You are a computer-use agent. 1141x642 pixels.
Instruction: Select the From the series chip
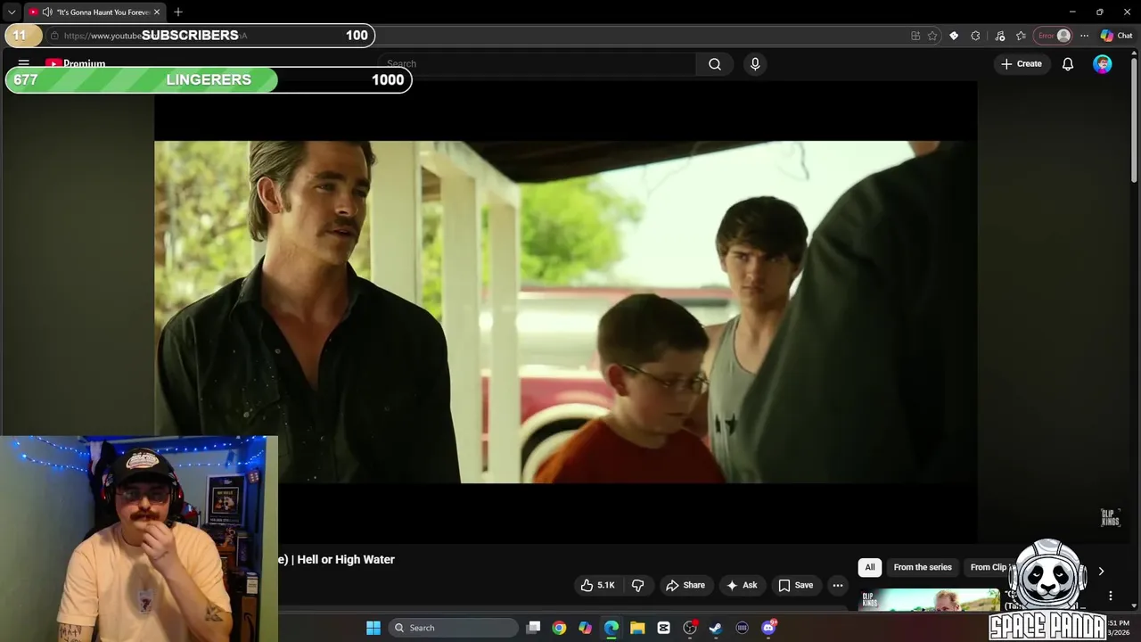point(923,567)
